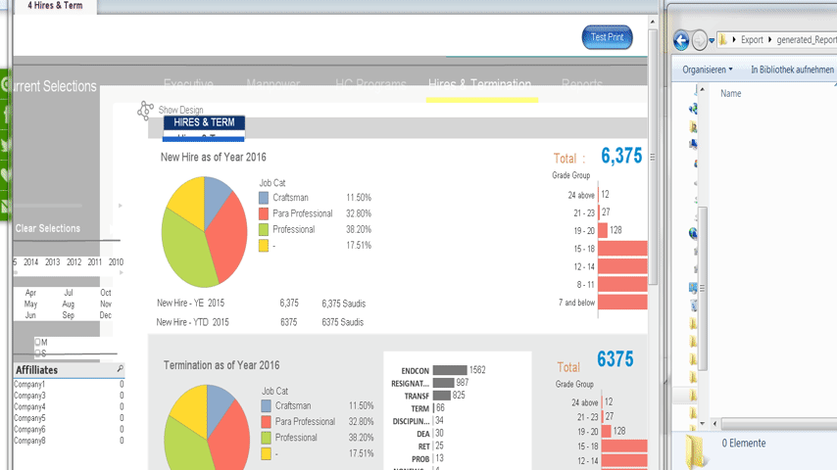The height and width of the screenshot is (470, 837).
Task: Select the globe network icon in Explorer tree
Action: click(x=693, y=233)
